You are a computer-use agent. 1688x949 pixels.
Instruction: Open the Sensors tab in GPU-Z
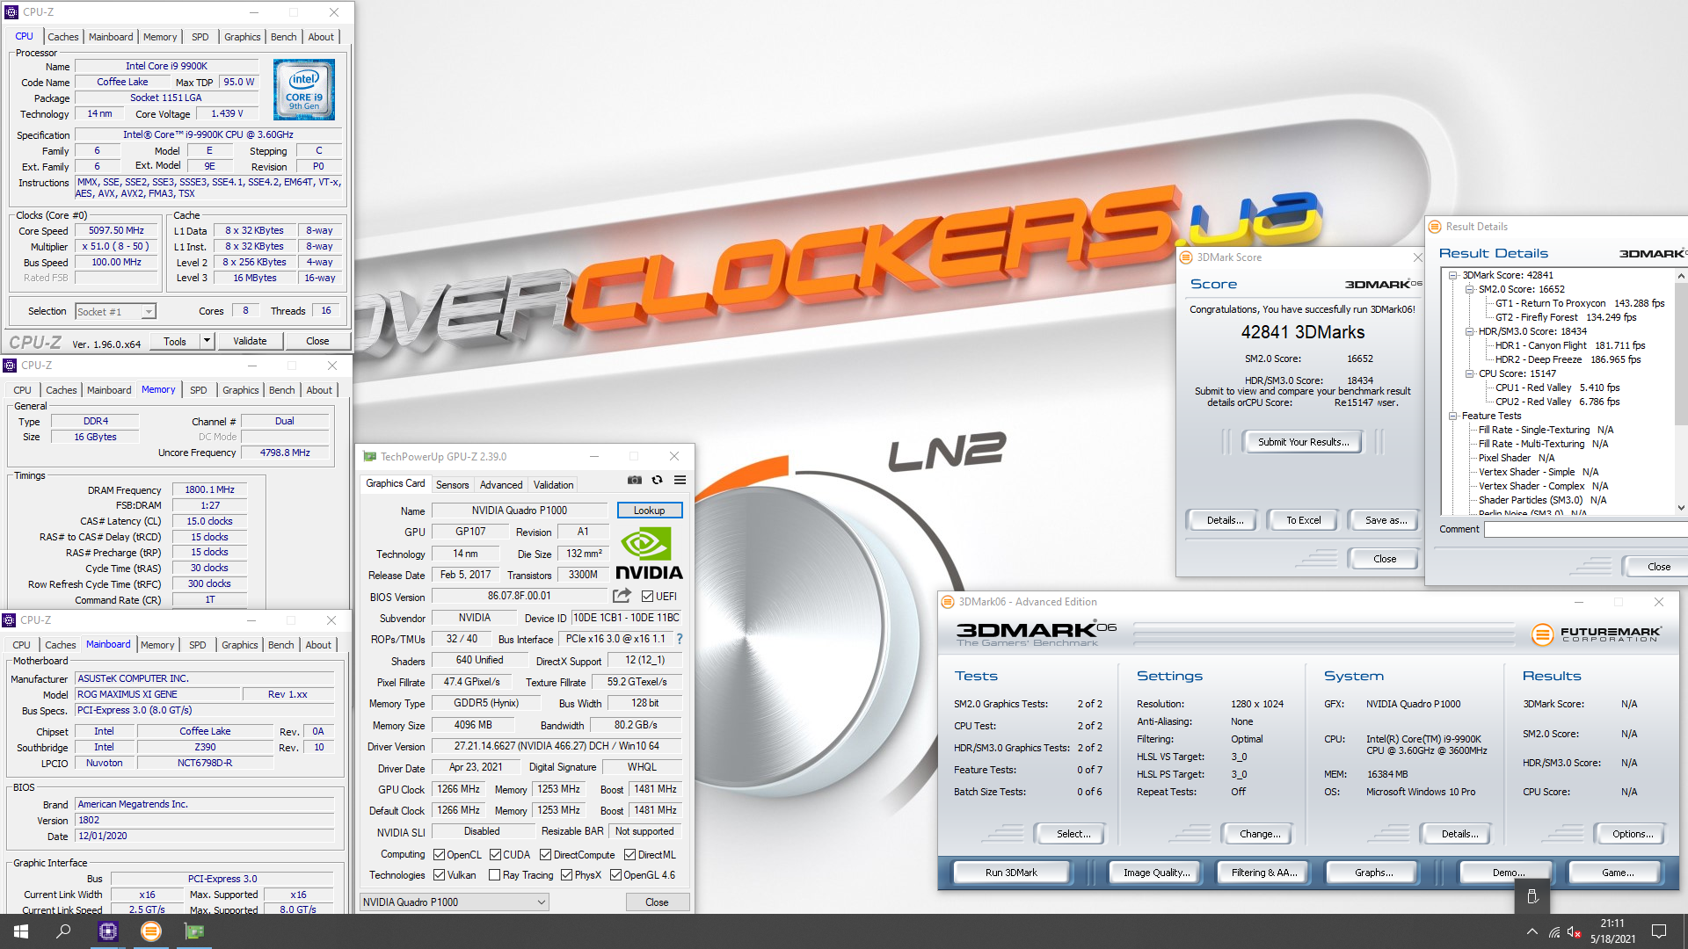click(x=452, y=485)
